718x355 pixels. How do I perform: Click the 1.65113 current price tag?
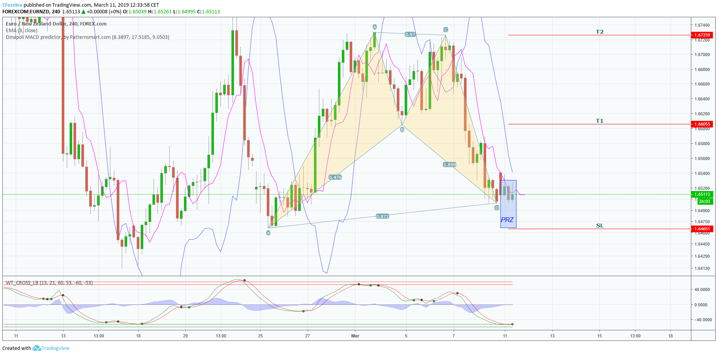point(702,194)
